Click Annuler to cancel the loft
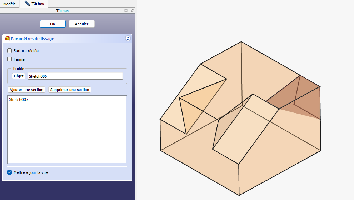The image size is (354, 200). (x=81, y=24)
